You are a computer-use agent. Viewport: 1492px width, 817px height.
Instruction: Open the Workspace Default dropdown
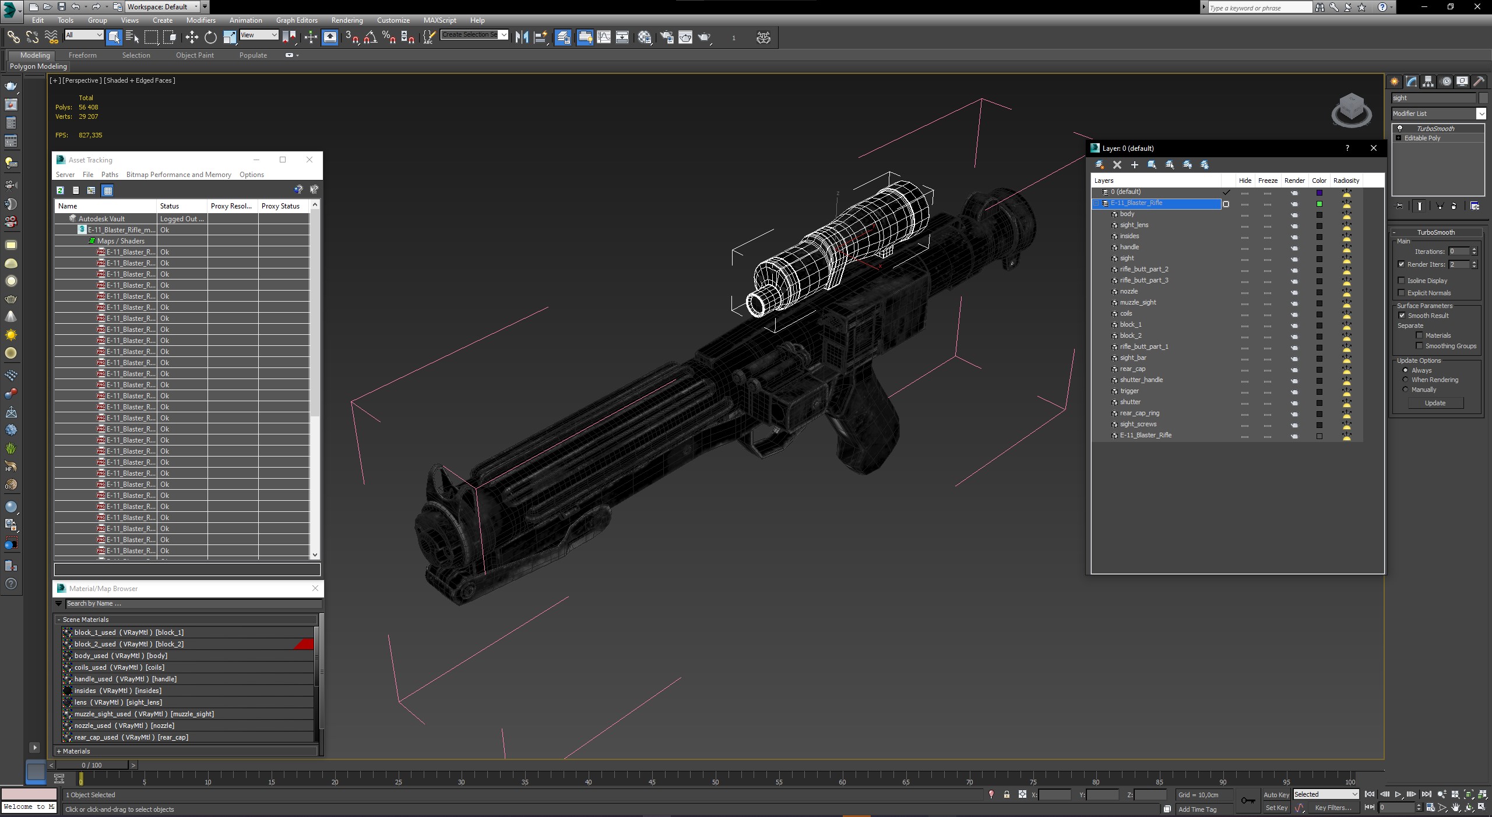163,6
